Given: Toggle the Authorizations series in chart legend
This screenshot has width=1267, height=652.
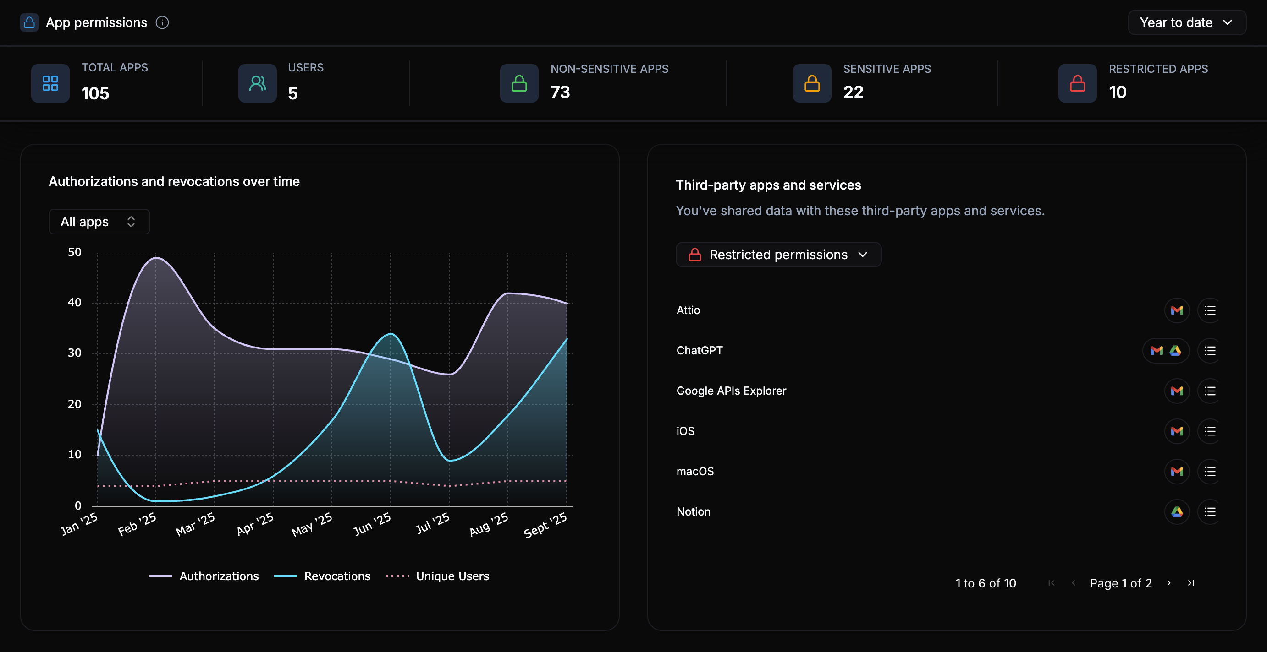Looking at the screenshot, I should coord(218,576).
